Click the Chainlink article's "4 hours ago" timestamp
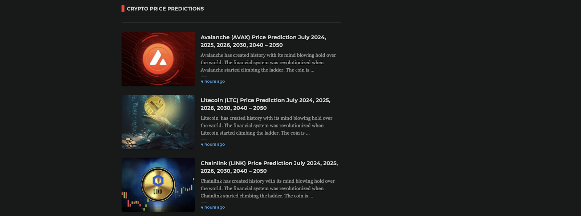The height and width of the screenshot is (216, 581). pyautogui.click(x=213, y=207)
